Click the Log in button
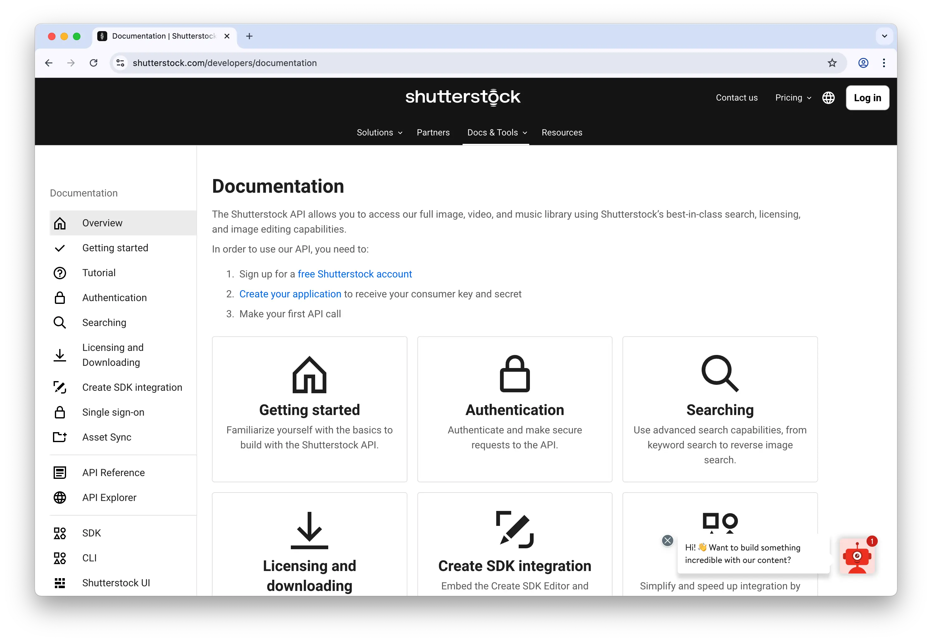This screenshot has height=642, width=932. tap(867, 97)
